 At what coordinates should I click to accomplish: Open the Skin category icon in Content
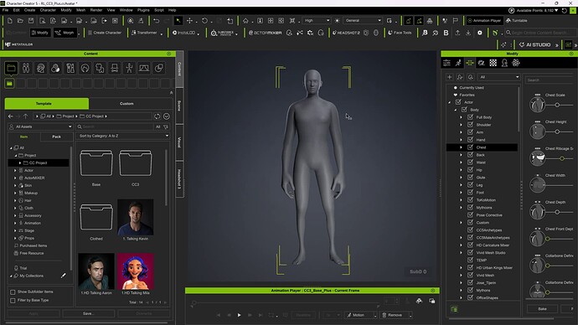(x=55, y=68)
